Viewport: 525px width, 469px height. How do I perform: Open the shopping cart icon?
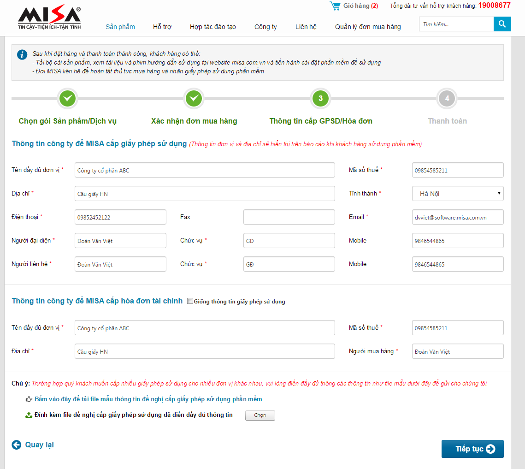(x=335, y=6)
